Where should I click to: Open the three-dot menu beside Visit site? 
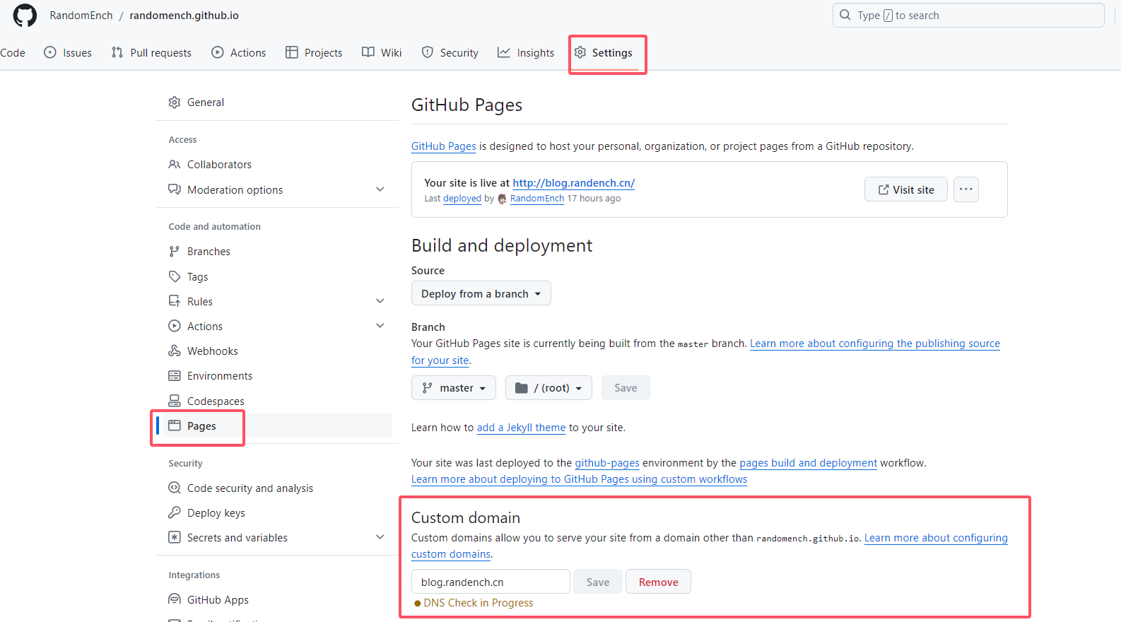[966, 189]
